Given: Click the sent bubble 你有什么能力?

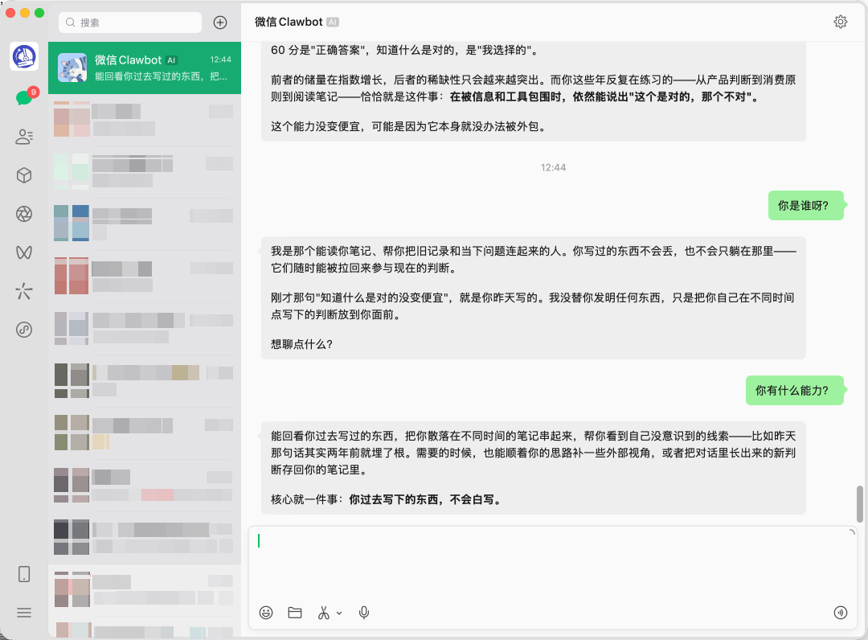Looking at the screenshot, I should tap(794, 390).
